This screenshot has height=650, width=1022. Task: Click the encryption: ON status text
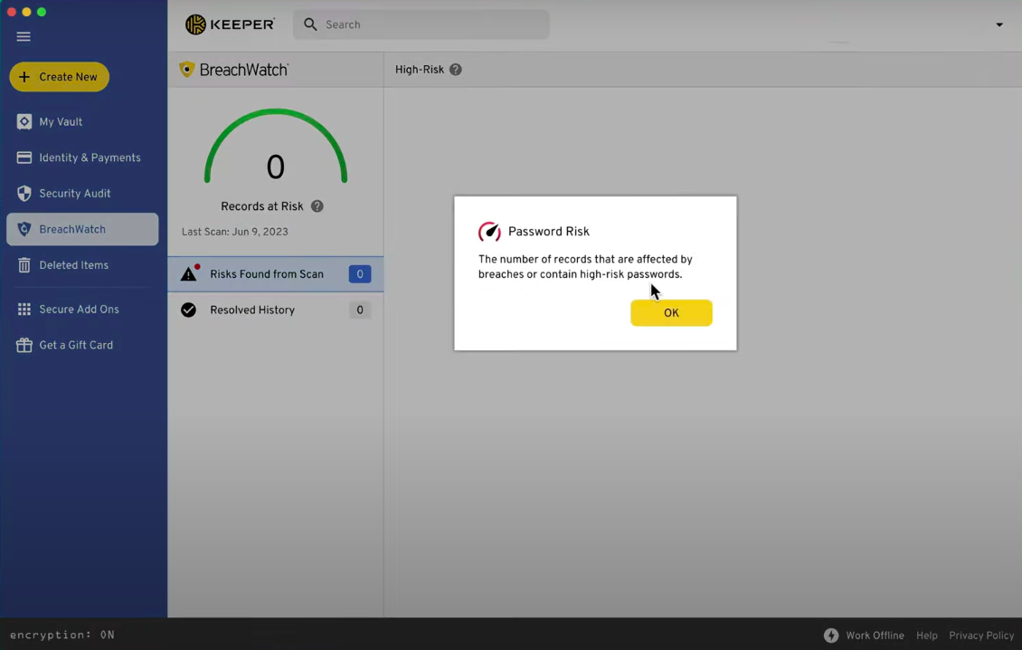coord(62,635)
